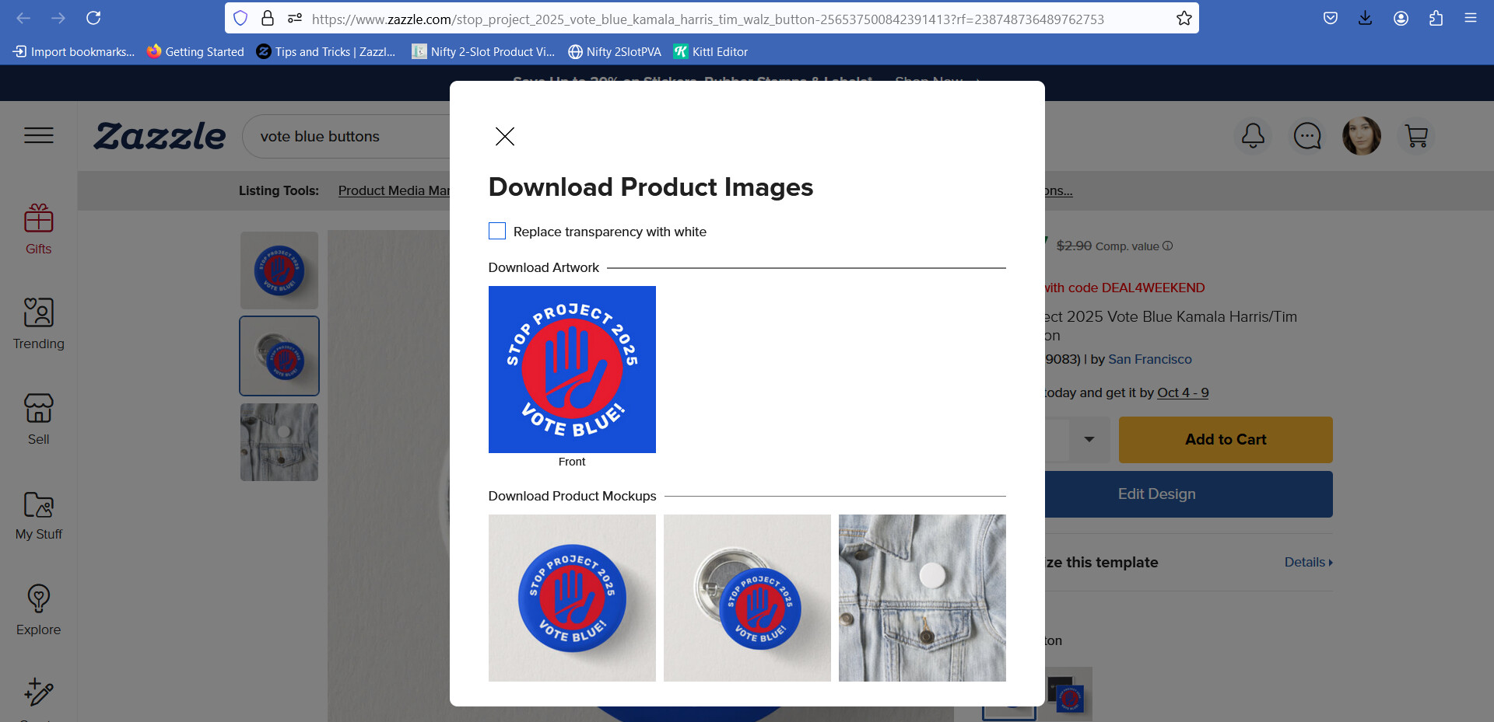The width and height of the screenshot is (1494, 722).
Task: Reload the current page
Action: (93, 18)
